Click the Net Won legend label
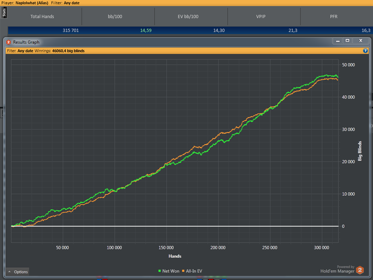The height and width of the screenshot is (280, 373). (x=171, y=271)
